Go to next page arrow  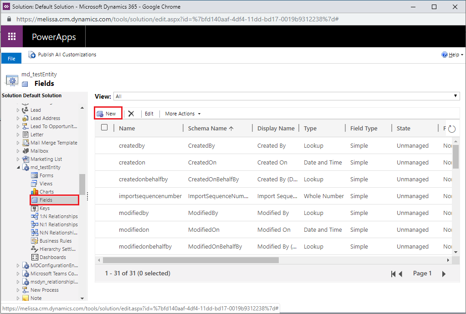coord(444,274)
